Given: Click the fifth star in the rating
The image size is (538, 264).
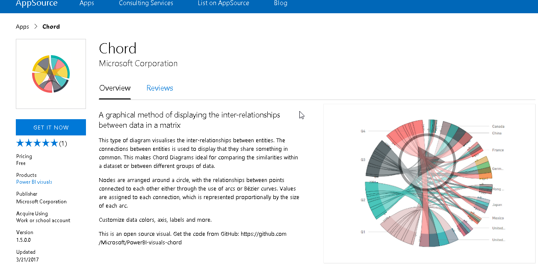Looking at the screenshot, I should [54, 143].
